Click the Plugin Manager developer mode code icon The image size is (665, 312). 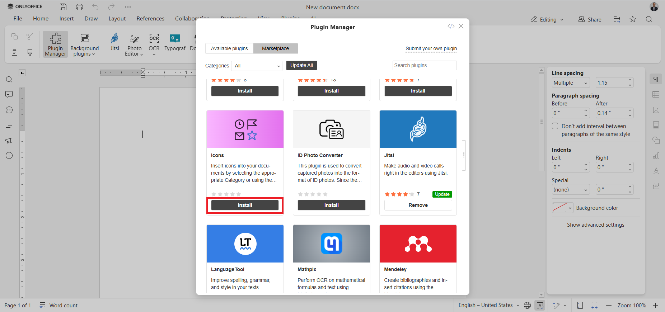[x=451, y=26]
